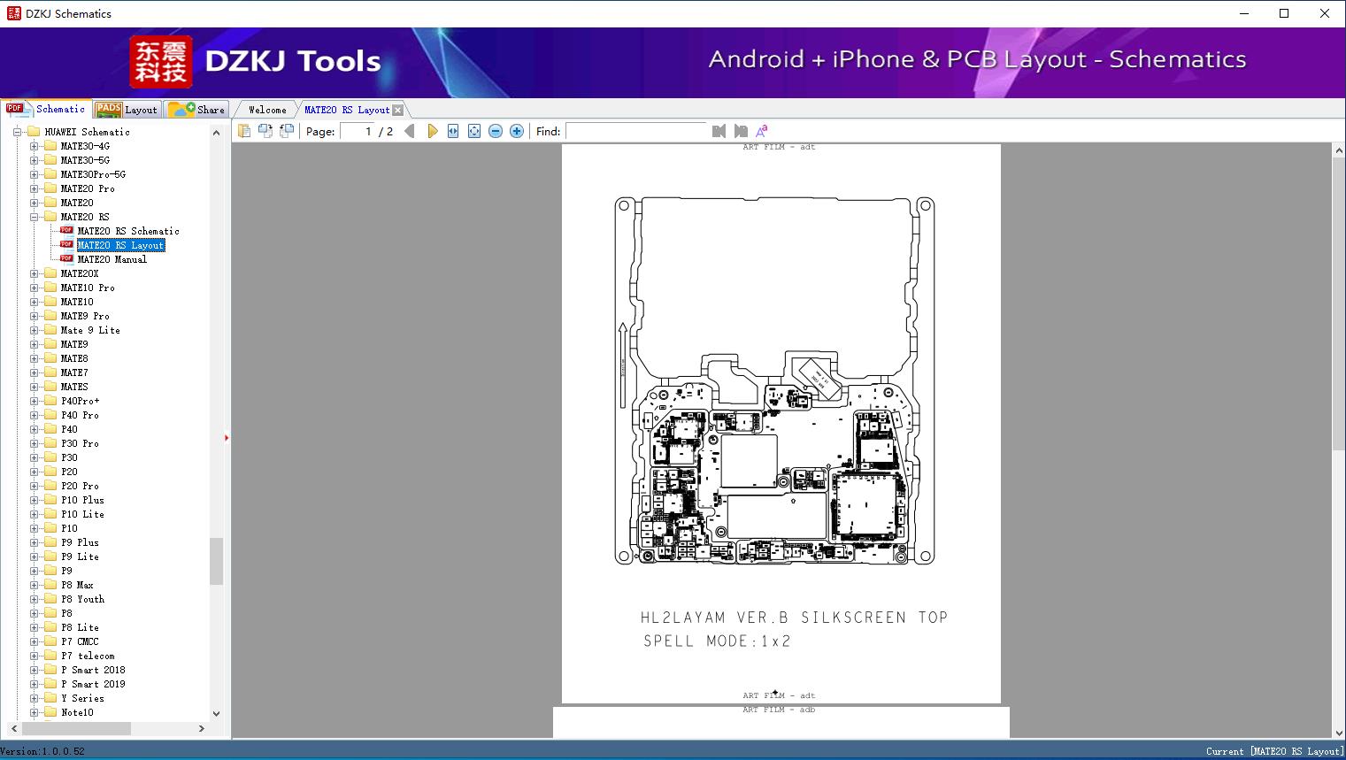Zoom out with the minus icon
Viewport: 1346px width, 760px height.
496,131
